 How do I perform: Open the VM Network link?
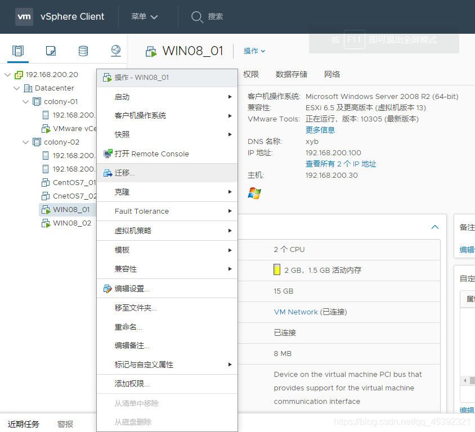(295, 312)
